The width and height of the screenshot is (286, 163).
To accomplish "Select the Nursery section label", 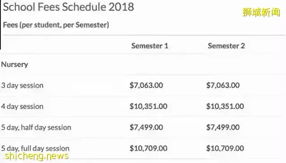I will pyautogui.click(x=15, y=64).
